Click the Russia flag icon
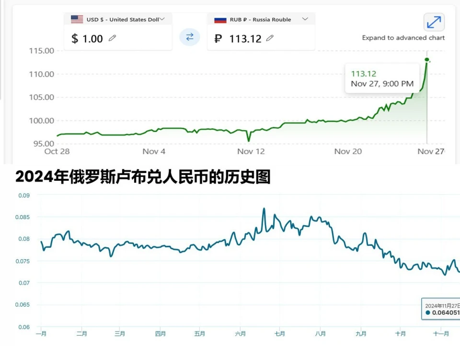This screenshot has width=460, height=353. pos(220,19)
